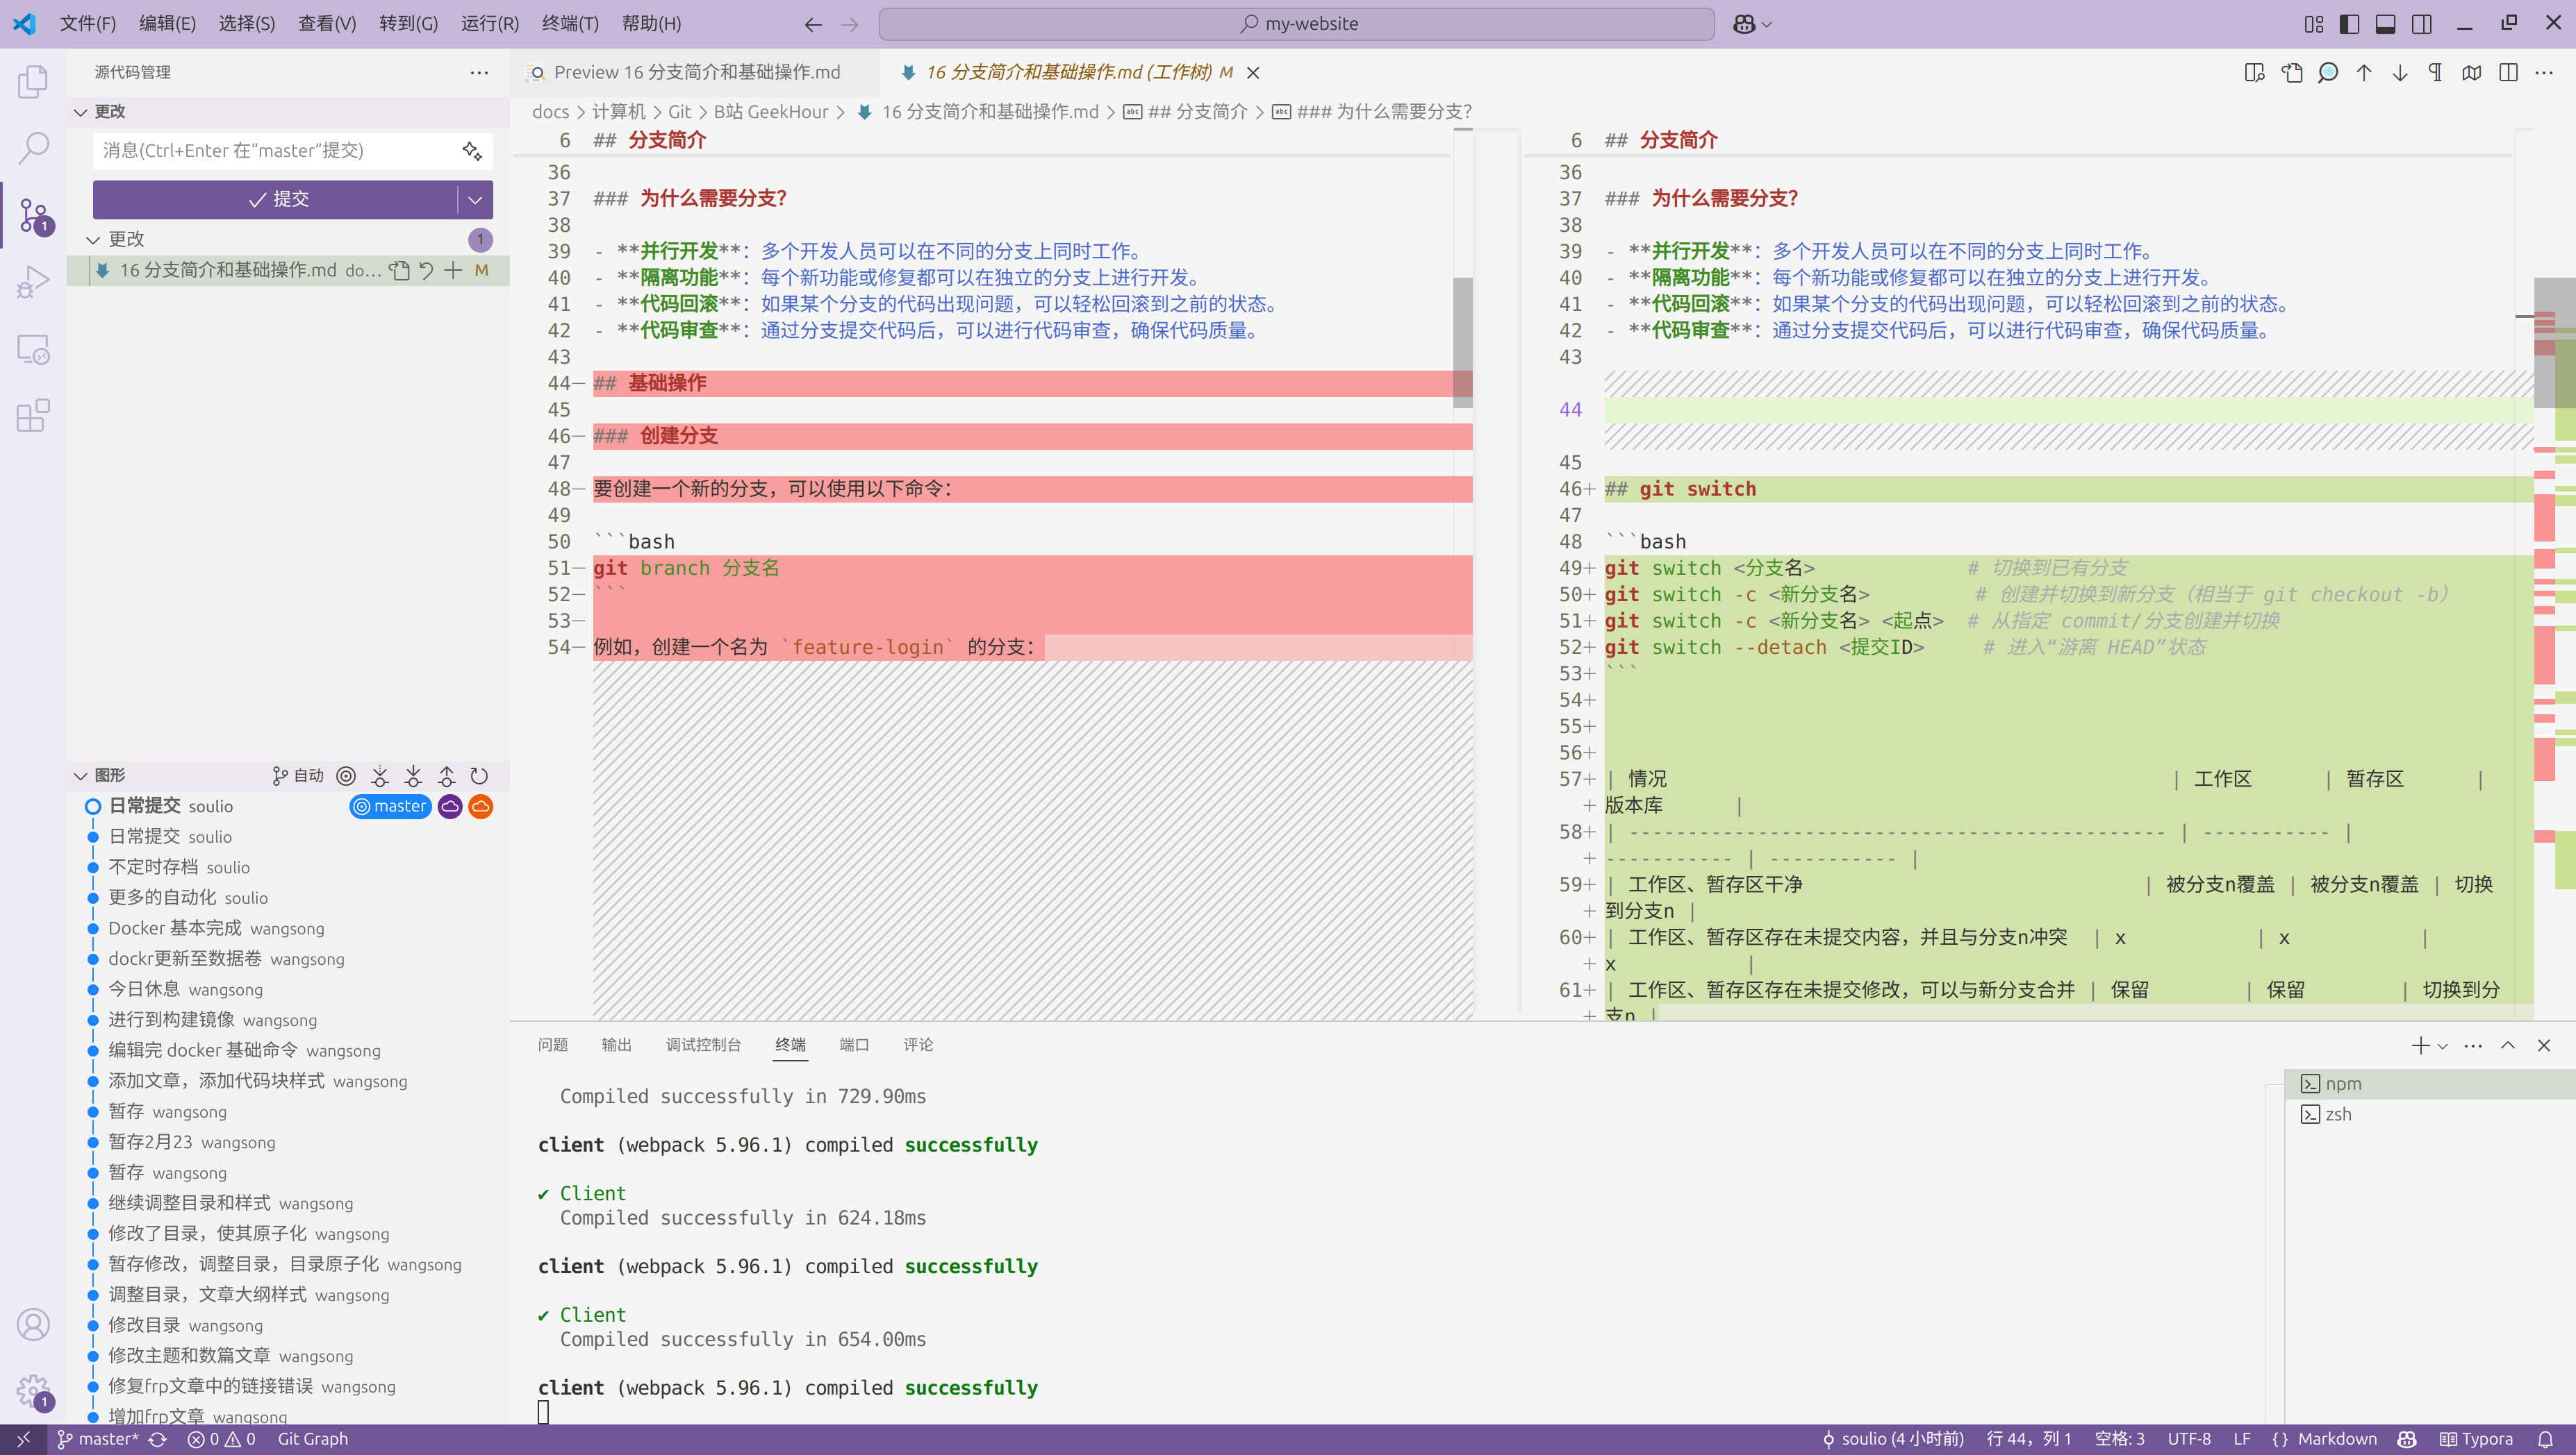The height and width of the screenshot is (1455, 2576).
Task: Toggle the inline/side-by-side diff layout icon
Action: pos(2508,72)
